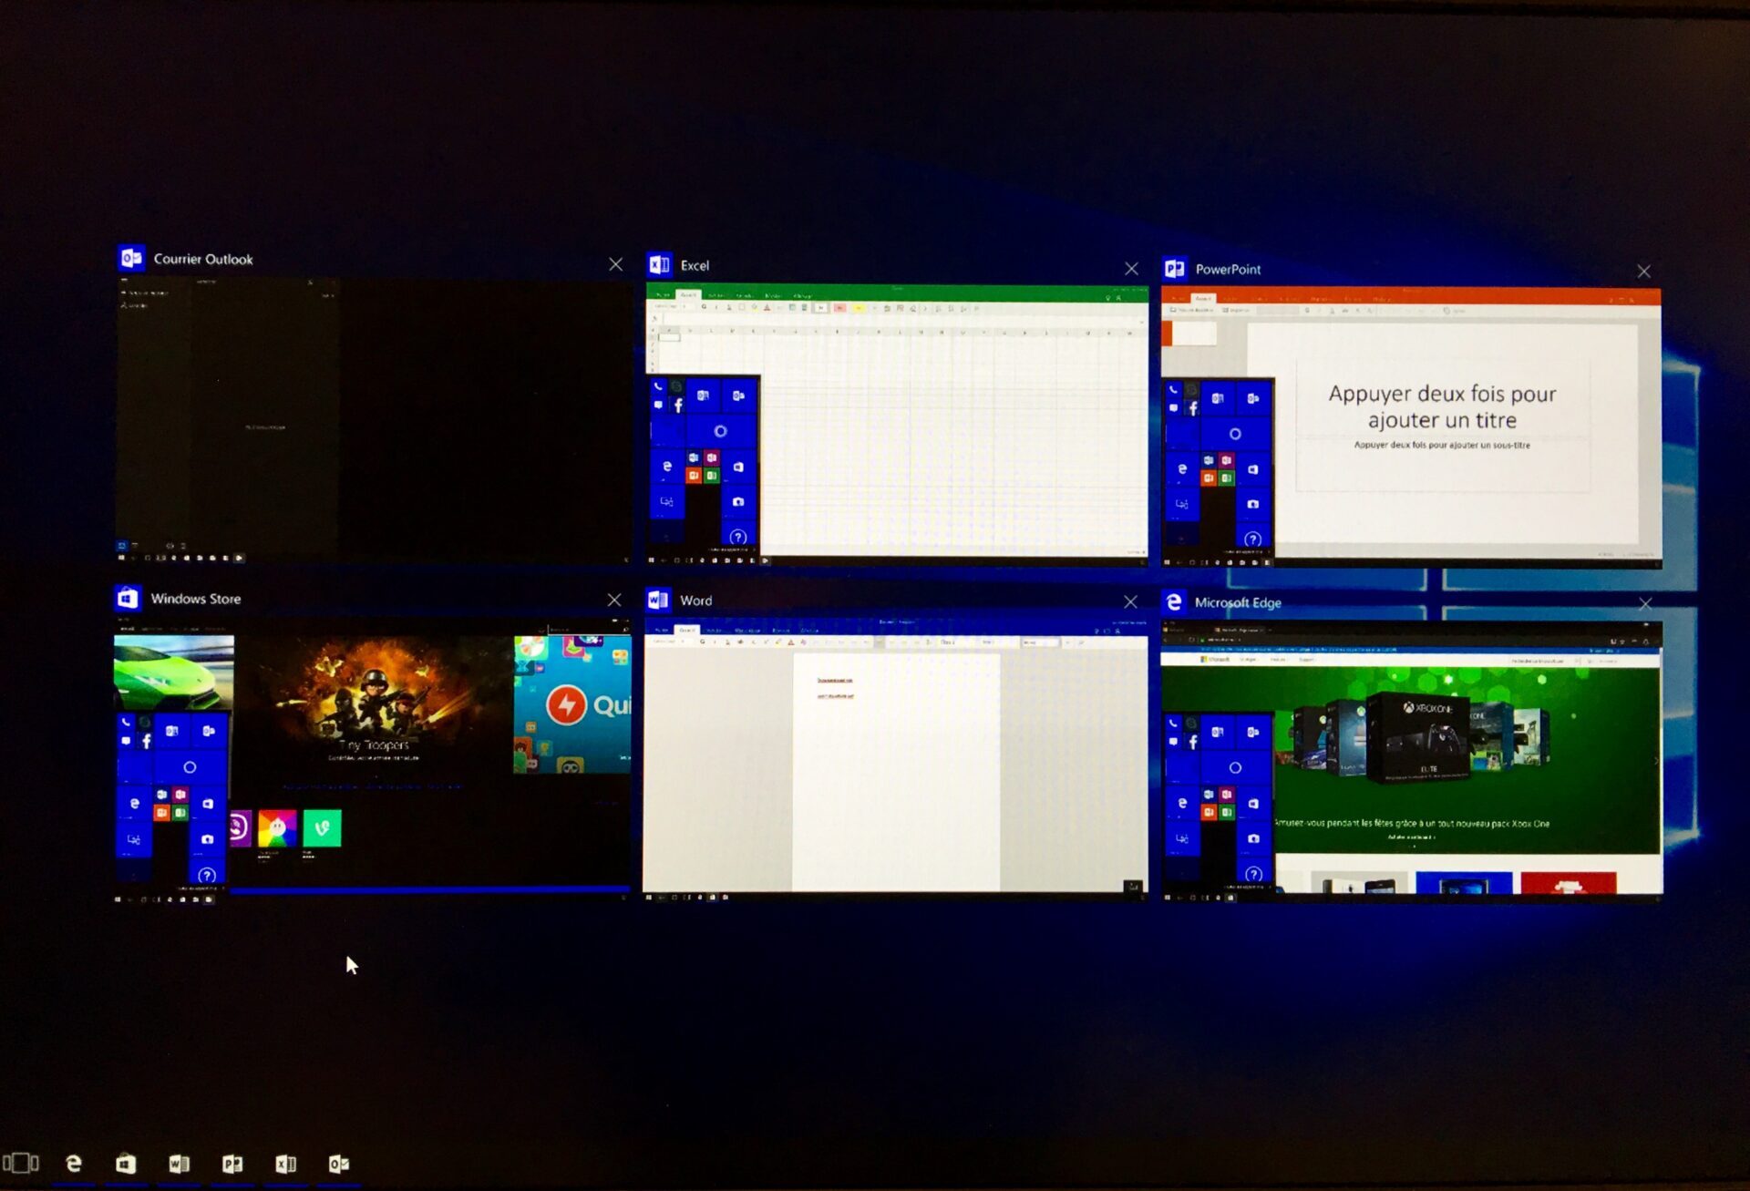Open PowerPoint from the taskbar
The image size is (1750, 1191).
(232, 1164)
